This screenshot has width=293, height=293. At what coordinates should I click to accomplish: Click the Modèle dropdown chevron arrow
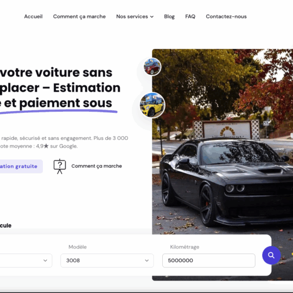click(147, 260)
